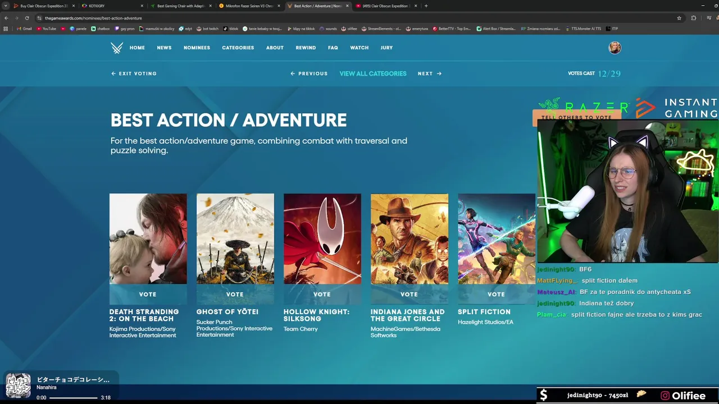Open the user profile avatar
The width and height of the screenshot is (719, 404).
coord(615,48)
